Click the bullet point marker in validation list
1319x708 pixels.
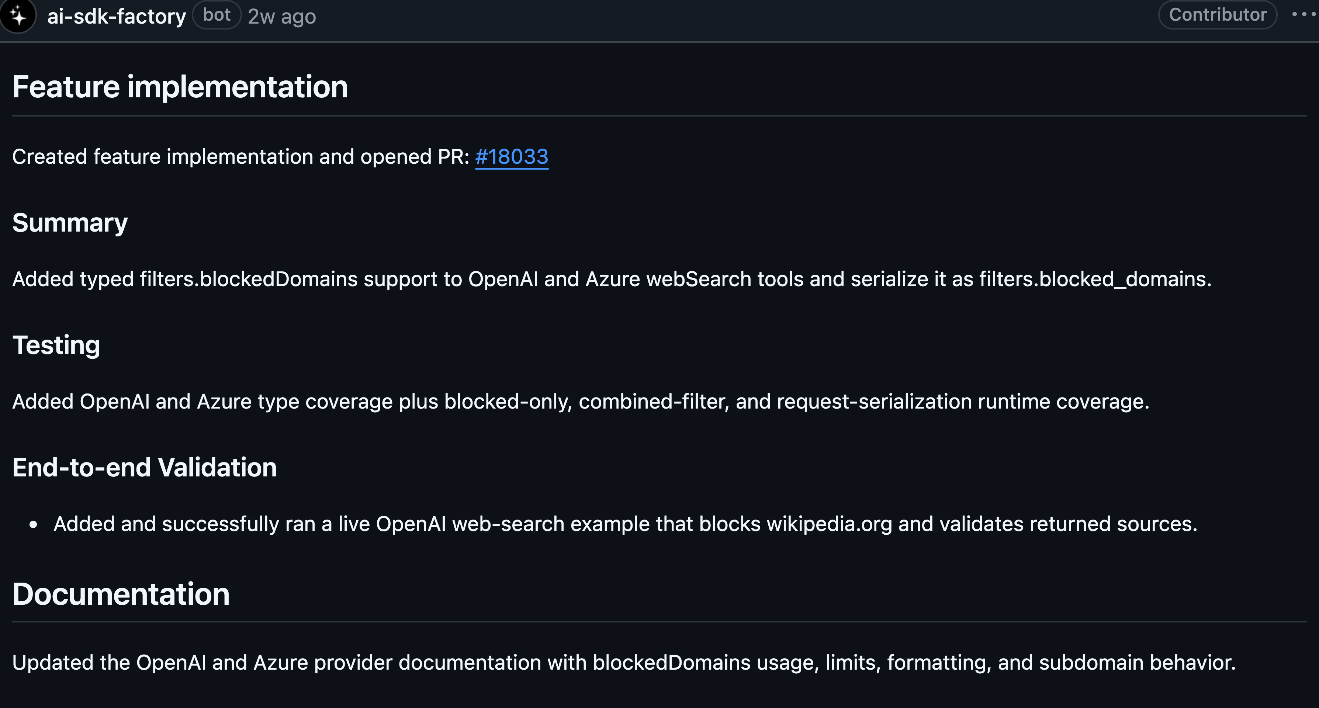(33, 524)
